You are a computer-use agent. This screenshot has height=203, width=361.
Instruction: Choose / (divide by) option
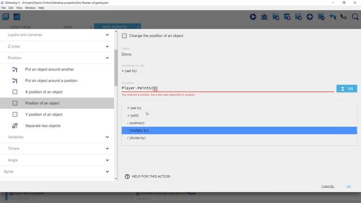pos(239,138)
